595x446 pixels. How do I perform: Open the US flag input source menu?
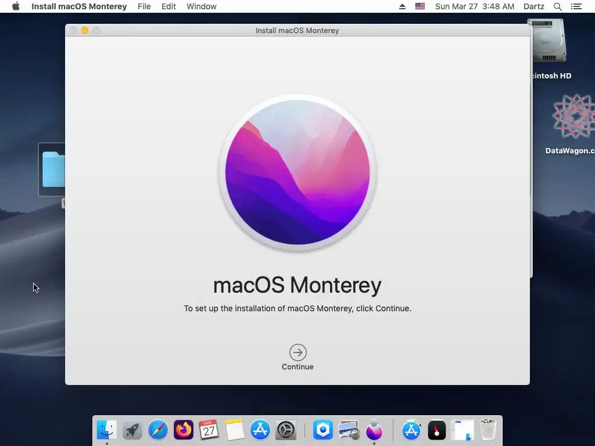[x=420, y=6]
